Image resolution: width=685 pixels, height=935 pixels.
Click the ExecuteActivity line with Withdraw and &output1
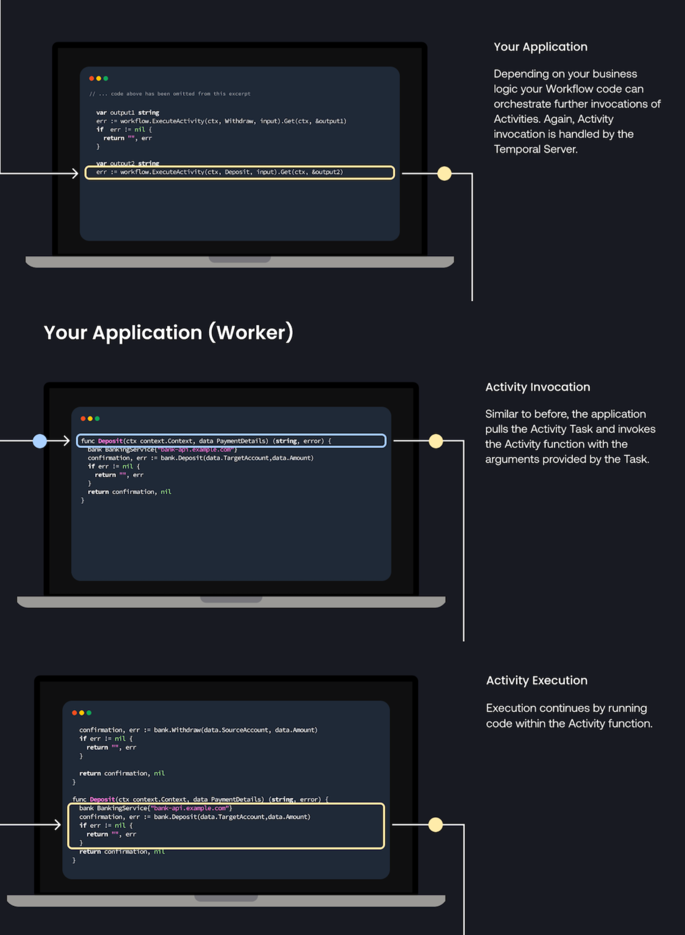coord(221,121)
